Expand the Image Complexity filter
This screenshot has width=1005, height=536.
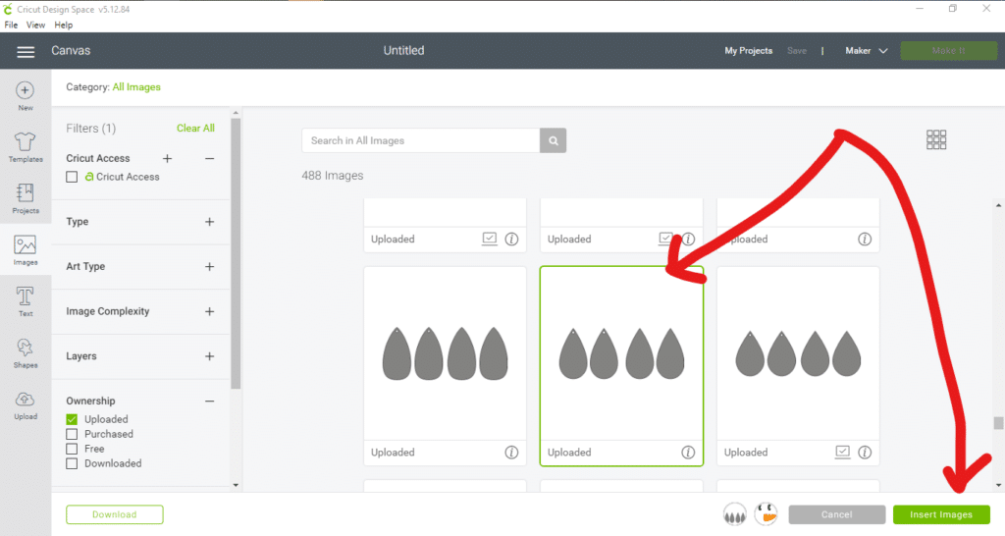click(209, 311)
